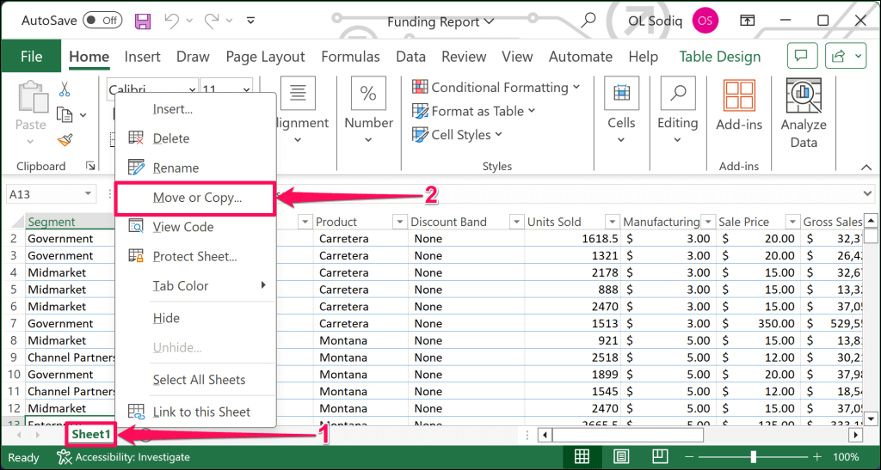The image size is (881, 470).
Task: Click the Save icon in title bar
Action: 144,21
